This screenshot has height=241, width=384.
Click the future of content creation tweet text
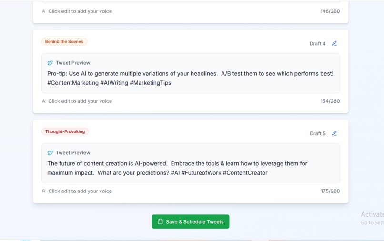click(x=177, y=168)
